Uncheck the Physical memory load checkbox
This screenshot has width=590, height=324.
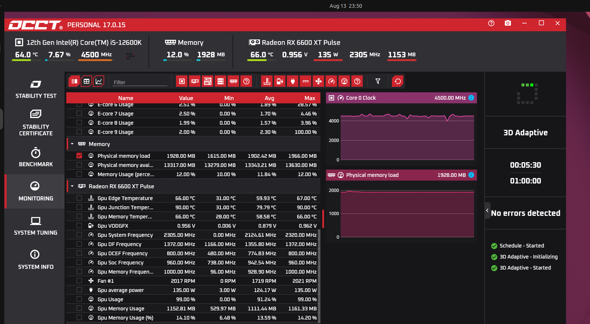(79, 156)
